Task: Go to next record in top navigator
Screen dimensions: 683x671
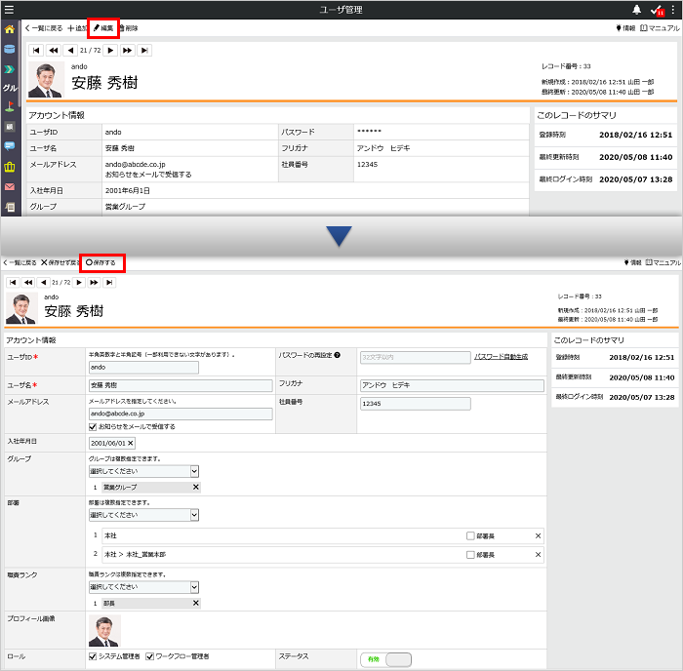Action: tap(110, 51)
